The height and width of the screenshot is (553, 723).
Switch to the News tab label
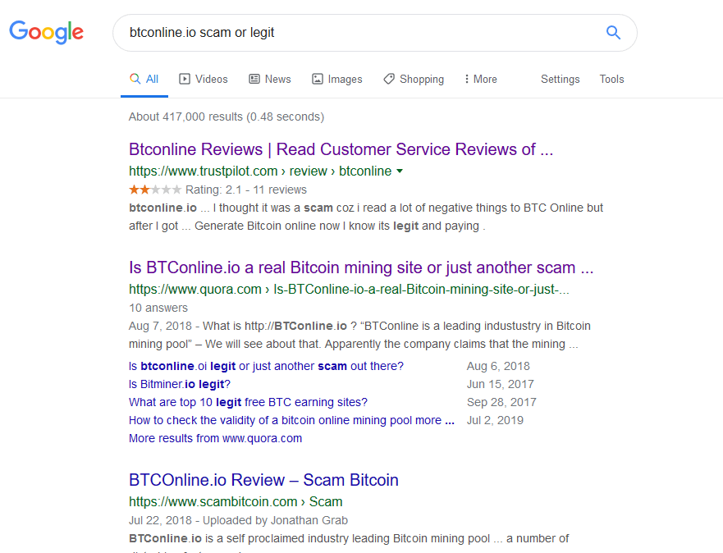click(x=277, y=80)
